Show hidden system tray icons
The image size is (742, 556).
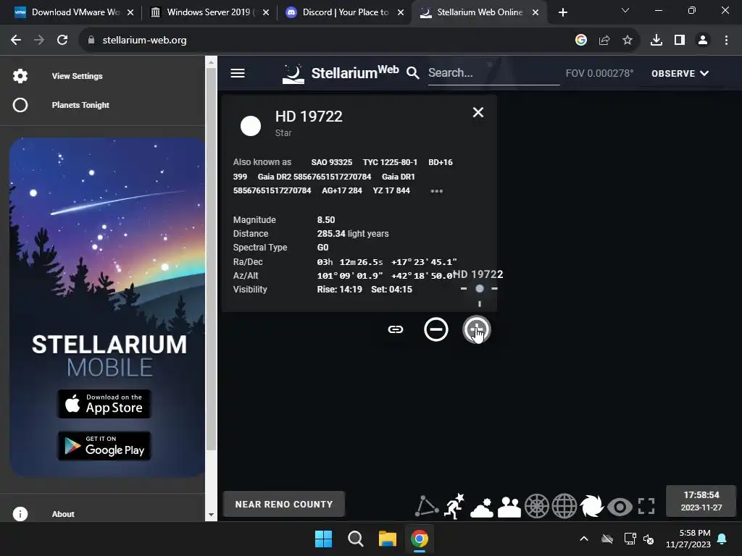(x=584, y=539)
